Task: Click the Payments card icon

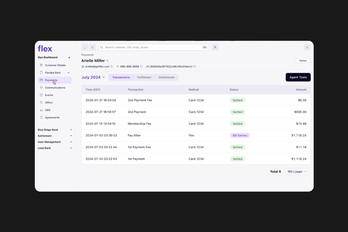Action: pyautogui.click(x=41, y=80)
